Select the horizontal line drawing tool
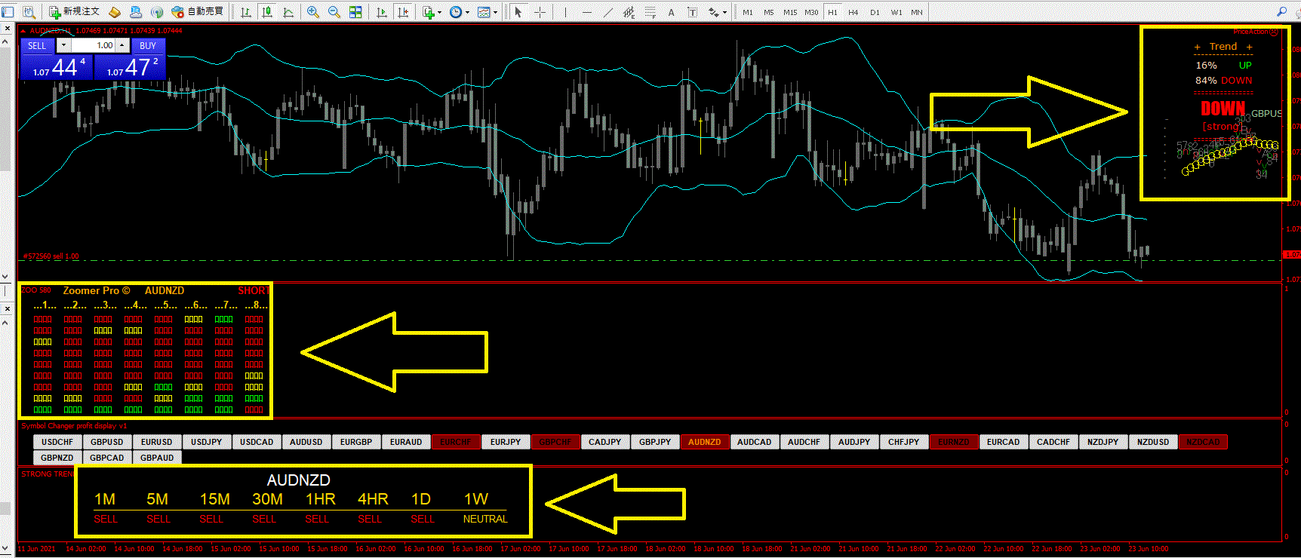This screenshot has width=1301, height=558. click(x=586, y=12)
